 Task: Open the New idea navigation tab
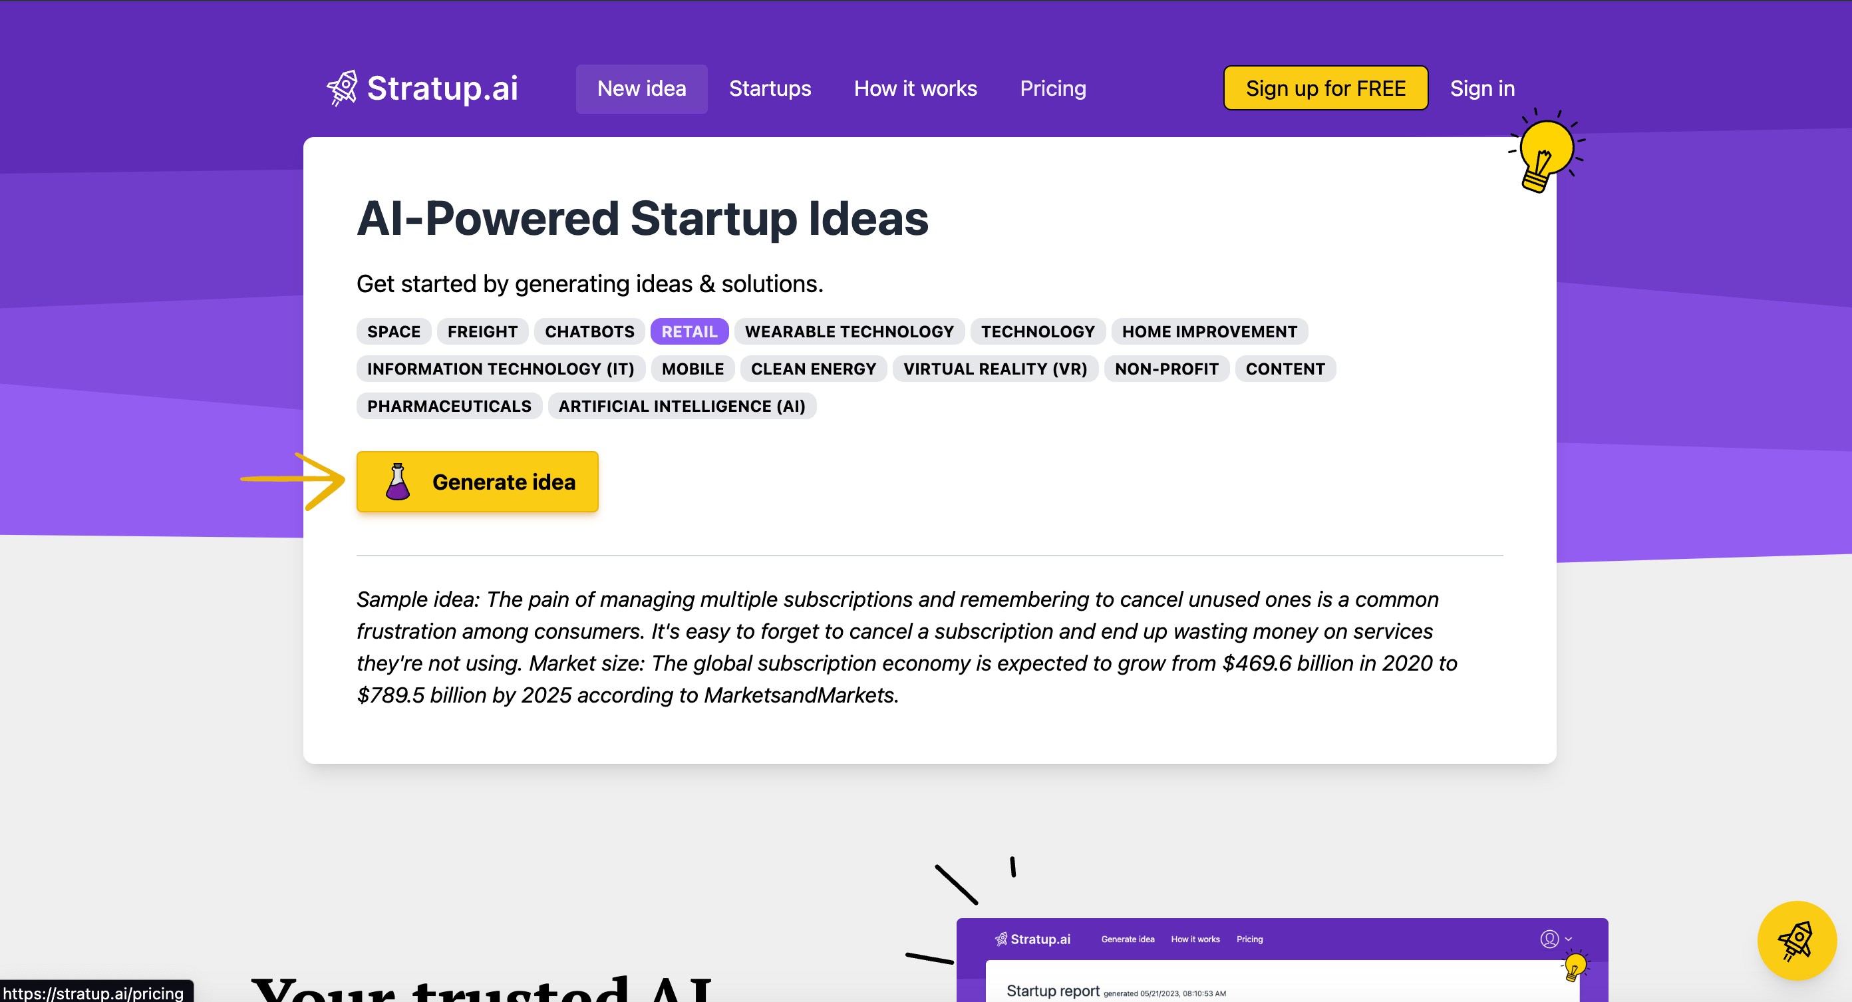pos(641,88)
